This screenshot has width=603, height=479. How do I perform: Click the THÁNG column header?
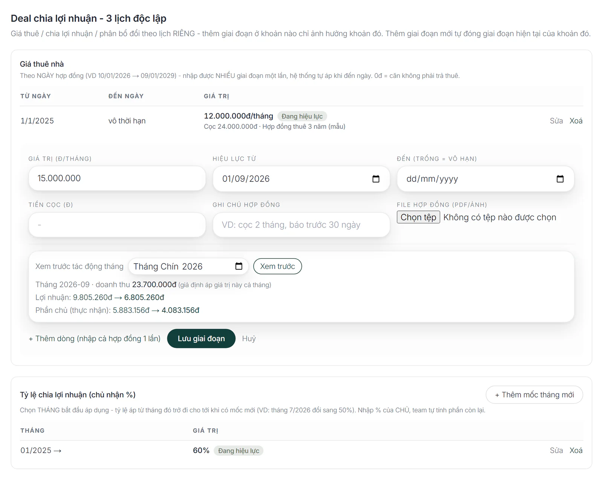coord(32,430)
